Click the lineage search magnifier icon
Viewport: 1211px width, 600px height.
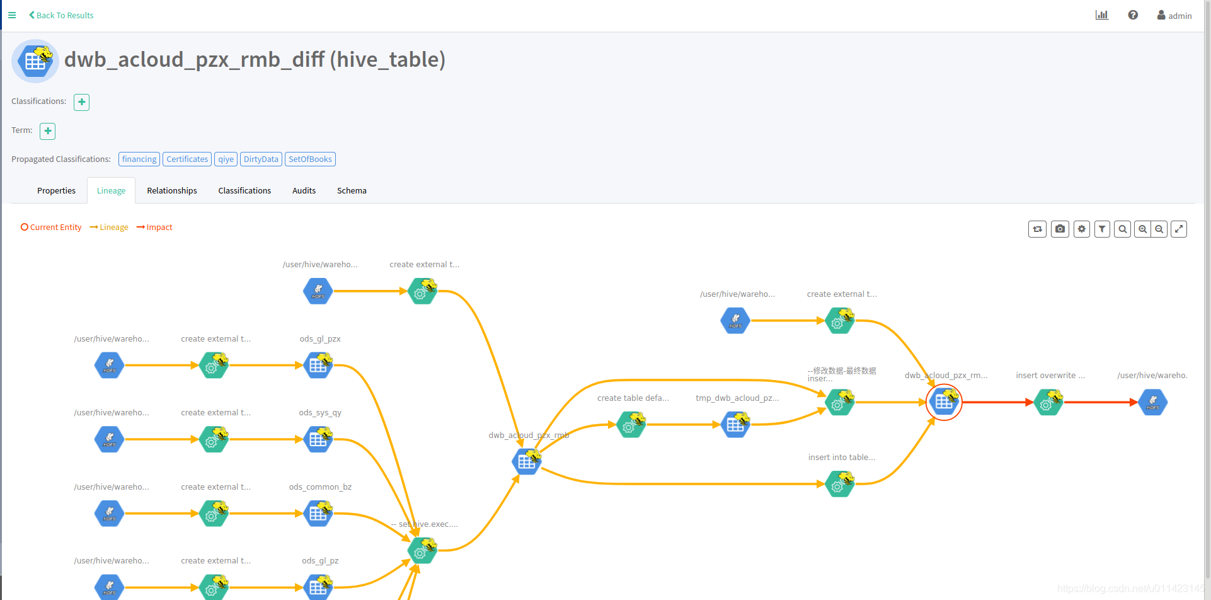[1122, 229]
